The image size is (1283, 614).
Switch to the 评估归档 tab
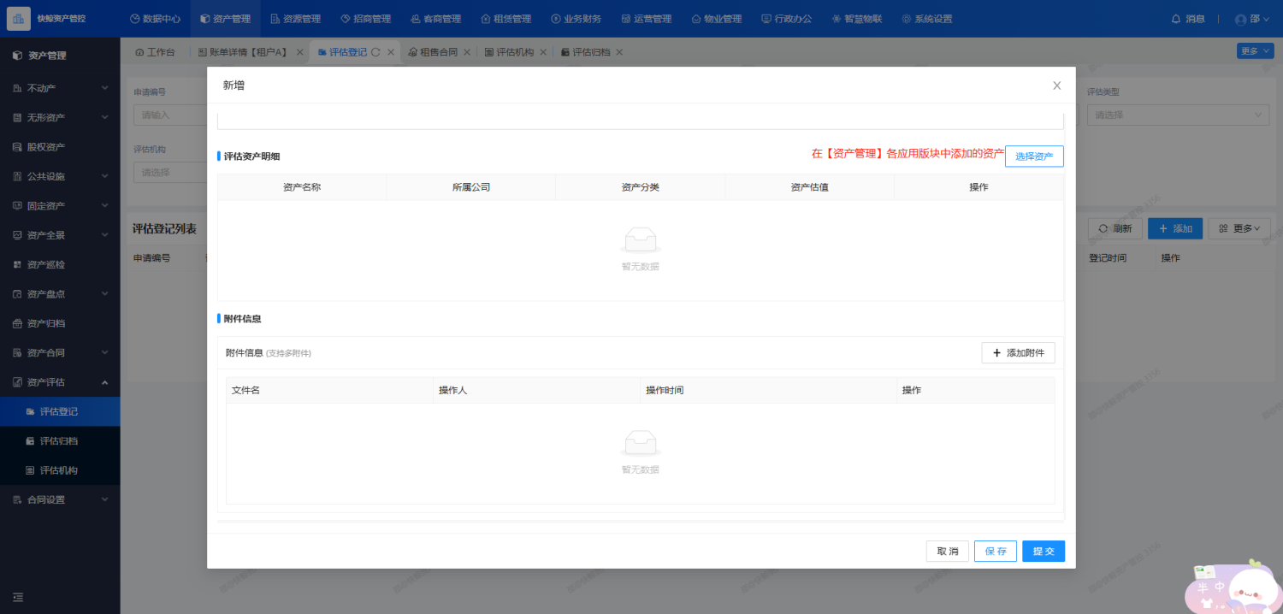(585, 52)
